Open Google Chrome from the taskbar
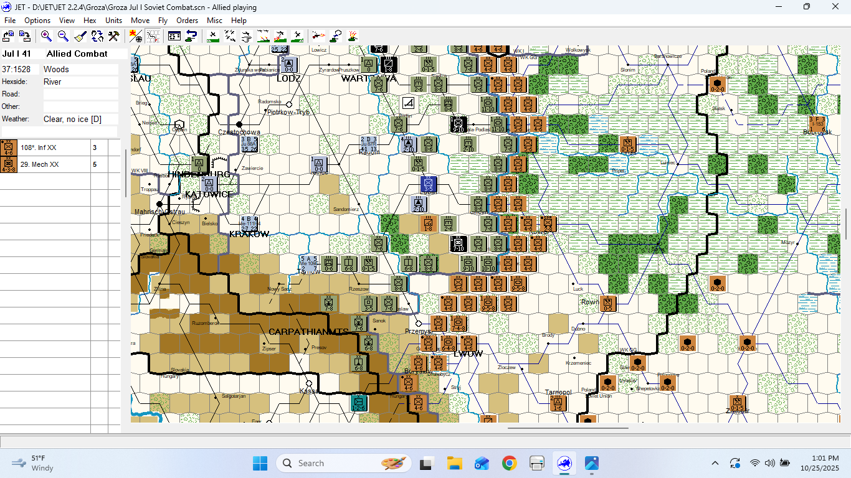The width and height of the screenshot is (851, 478). coord(509,463)
